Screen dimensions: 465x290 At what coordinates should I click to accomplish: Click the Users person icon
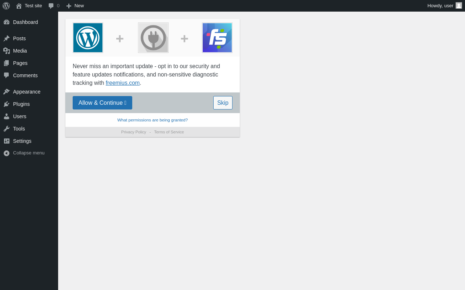tap(7, 116)
